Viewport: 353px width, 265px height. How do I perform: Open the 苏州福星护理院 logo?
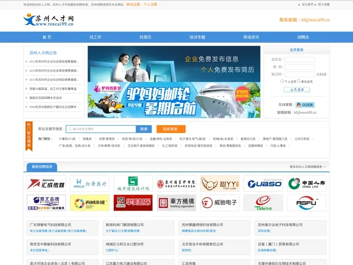tap(176, 184)
